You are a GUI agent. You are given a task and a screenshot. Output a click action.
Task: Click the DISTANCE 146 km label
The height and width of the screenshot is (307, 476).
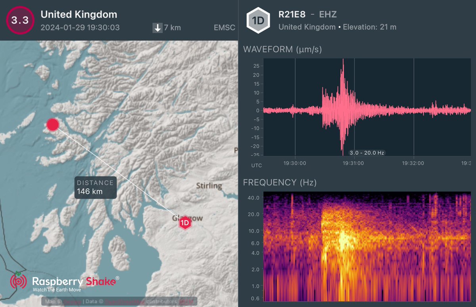pyautogui.click(x=95, y=187)
